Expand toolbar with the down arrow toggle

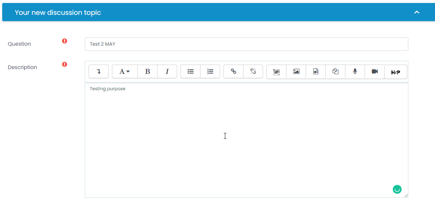click(x=99, y=72)
